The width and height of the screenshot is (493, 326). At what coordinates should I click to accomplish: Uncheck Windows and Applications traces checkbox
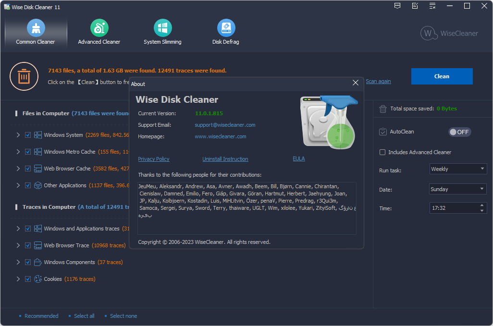coord(28,229)
